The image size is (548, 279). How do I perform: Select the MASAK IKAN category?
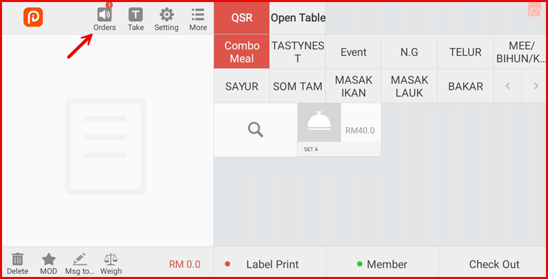click(x=353, y=85)
